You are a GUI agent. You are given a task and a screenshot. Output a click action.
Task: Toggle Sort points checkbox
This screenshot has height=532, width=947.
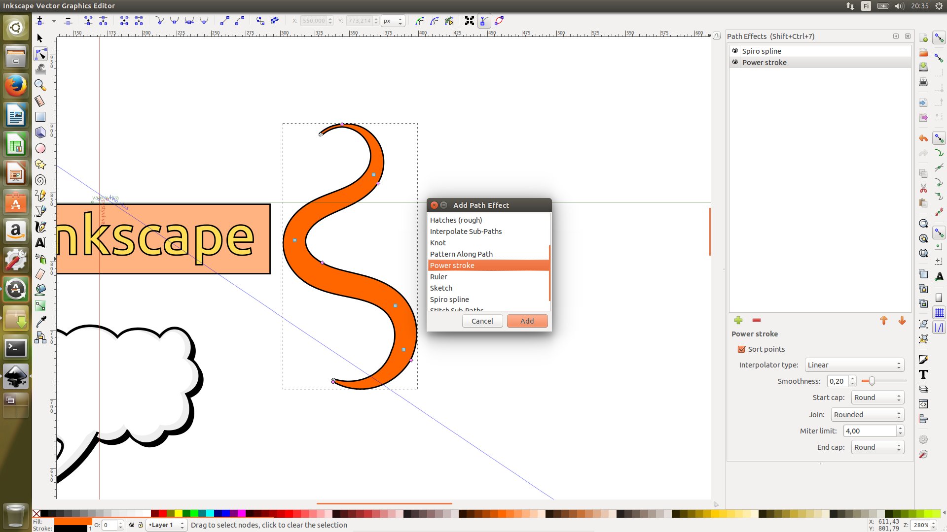tap(741, 349)
